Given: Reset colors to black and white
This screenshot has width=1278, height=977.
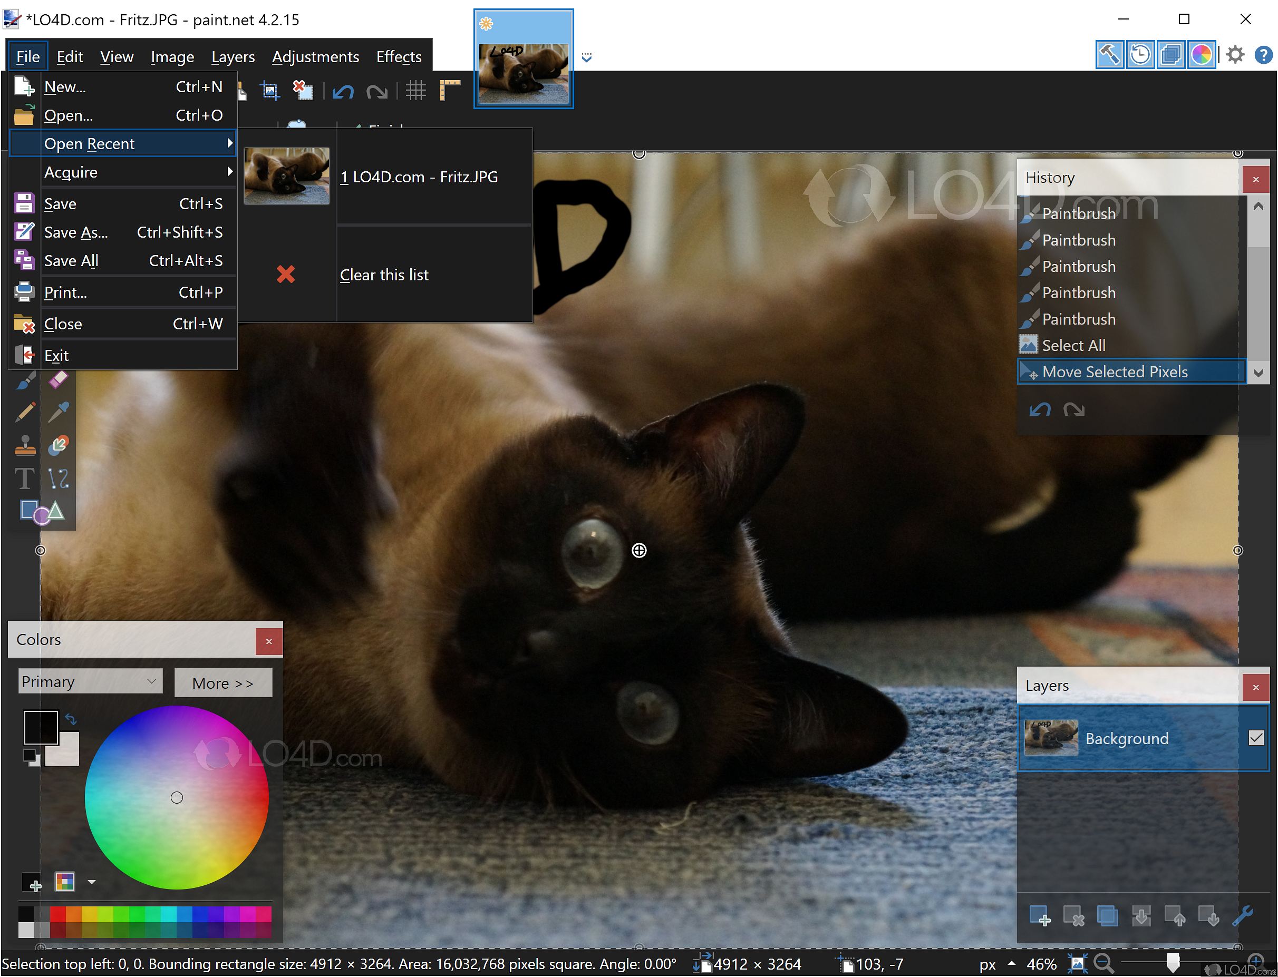Looking at the screenshot, I should 32,757.
